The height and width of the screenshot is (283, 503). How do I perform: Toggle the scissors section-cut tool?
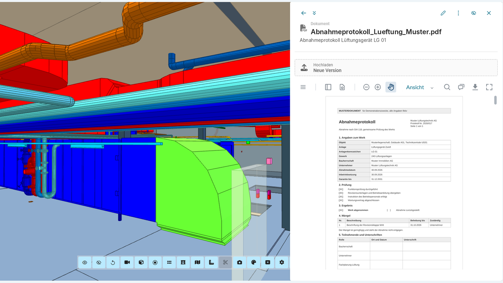pyautogui.click(x=225, y=262)
